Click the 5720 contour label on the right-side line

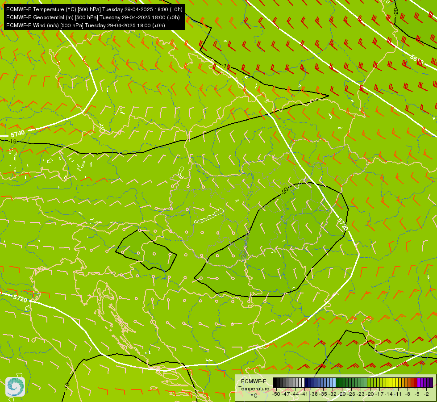(342, 224)
